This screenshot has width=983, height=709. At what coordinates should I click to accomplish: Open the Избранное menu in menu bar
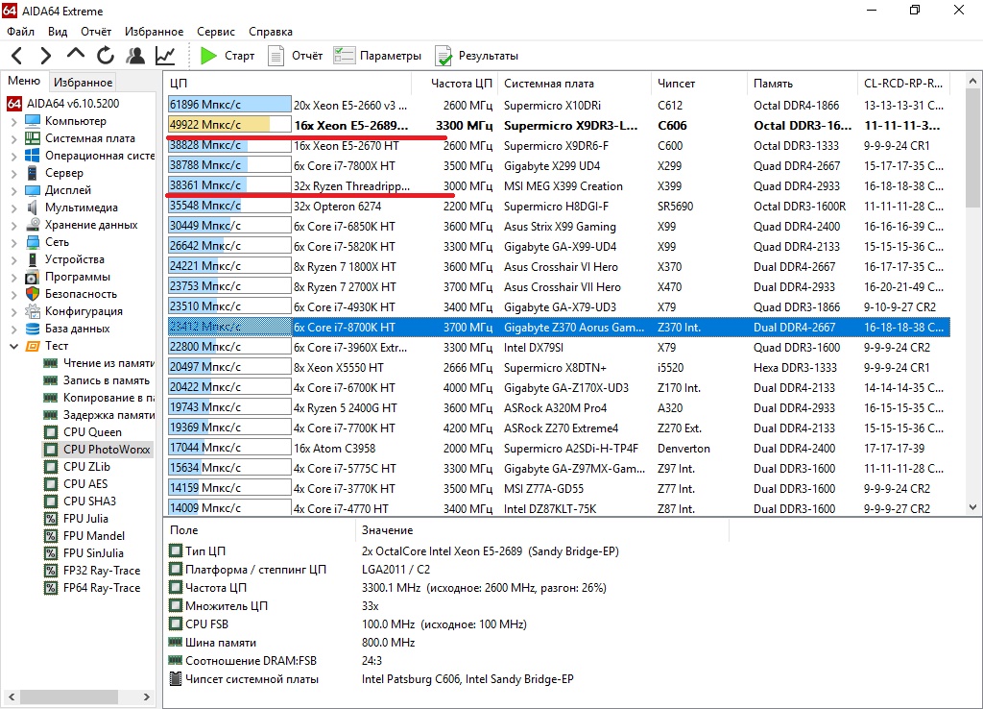click(x=154, y=32)
